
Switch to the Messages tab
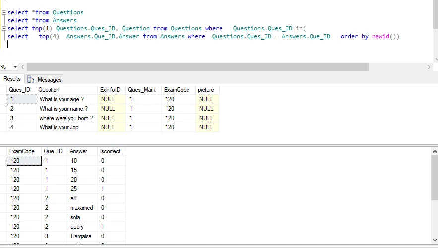pos(45,79)
